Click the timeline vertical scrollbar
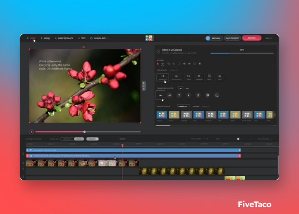Screen dimensions: 299x214 (278, 165)
